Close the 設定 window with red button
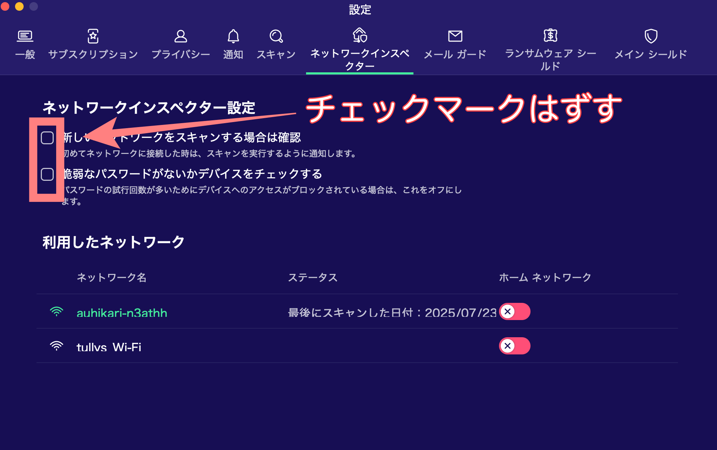717x450 pixels. (x=5, y=6)
